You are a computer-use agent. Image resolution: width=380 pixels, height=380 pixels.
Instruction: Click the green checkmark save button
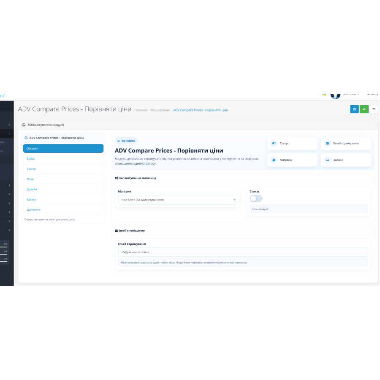pos(364,109)
